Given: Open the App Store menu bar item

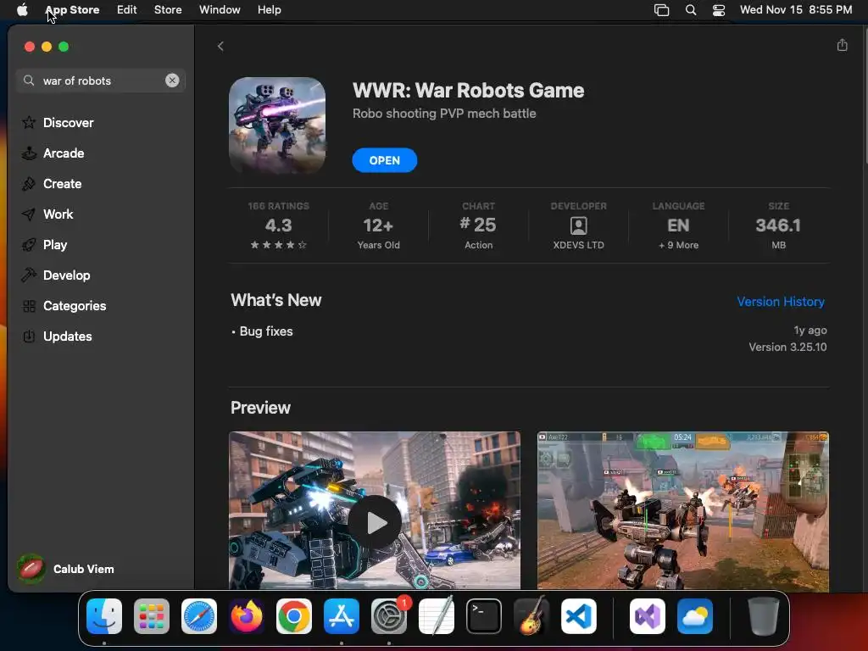Looking at the screenshot, I should [x=72, y=10].
